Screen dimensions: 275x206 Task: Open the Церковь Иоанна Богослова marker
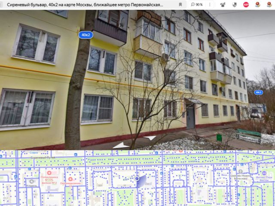pos(241,171)
